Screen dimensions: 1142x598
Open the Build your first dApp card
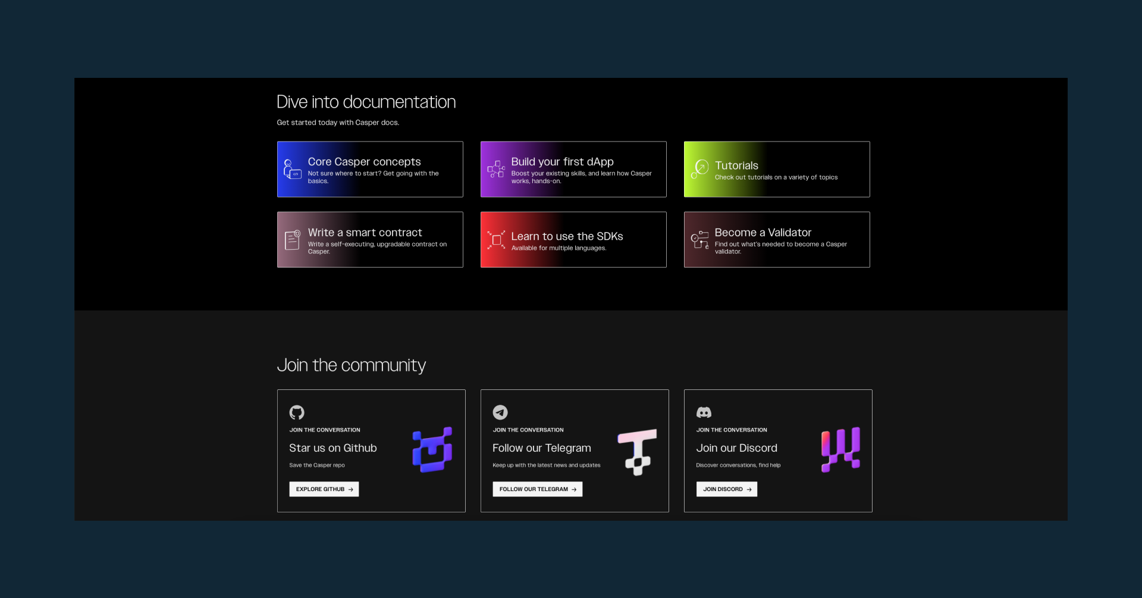(573, 169)
